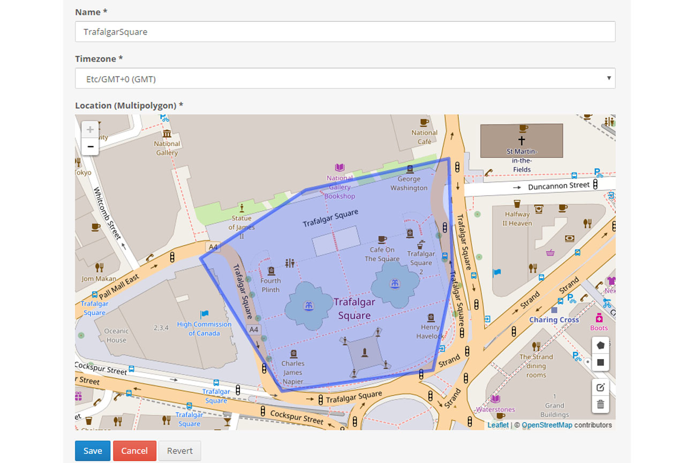Click the delete layers trash icon
Image resolution: width=694 pixels, height=463 pixels.
pos(600,405)
